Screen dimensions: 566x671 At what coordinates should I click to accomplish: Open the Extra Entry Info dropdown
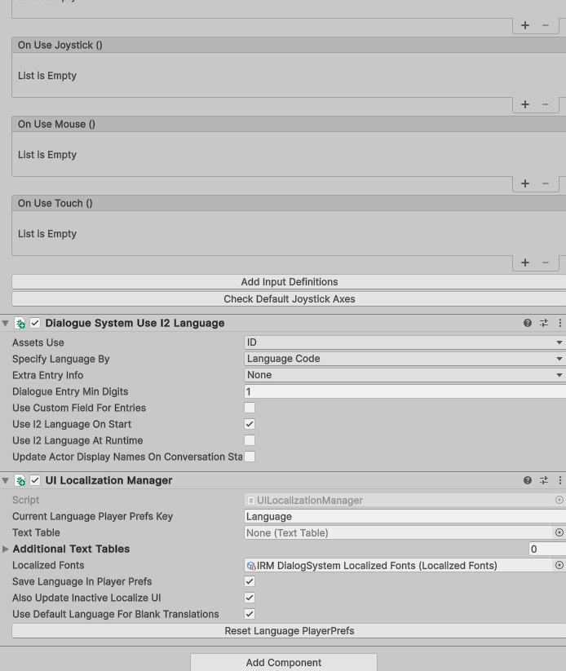tap(405, 375)
